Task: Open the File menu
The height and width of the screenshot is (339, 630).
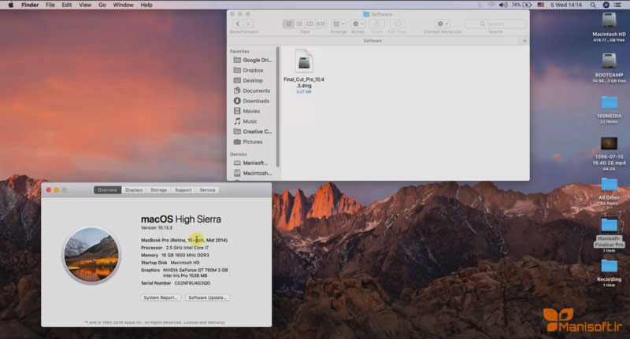Action: click(50, 5)
